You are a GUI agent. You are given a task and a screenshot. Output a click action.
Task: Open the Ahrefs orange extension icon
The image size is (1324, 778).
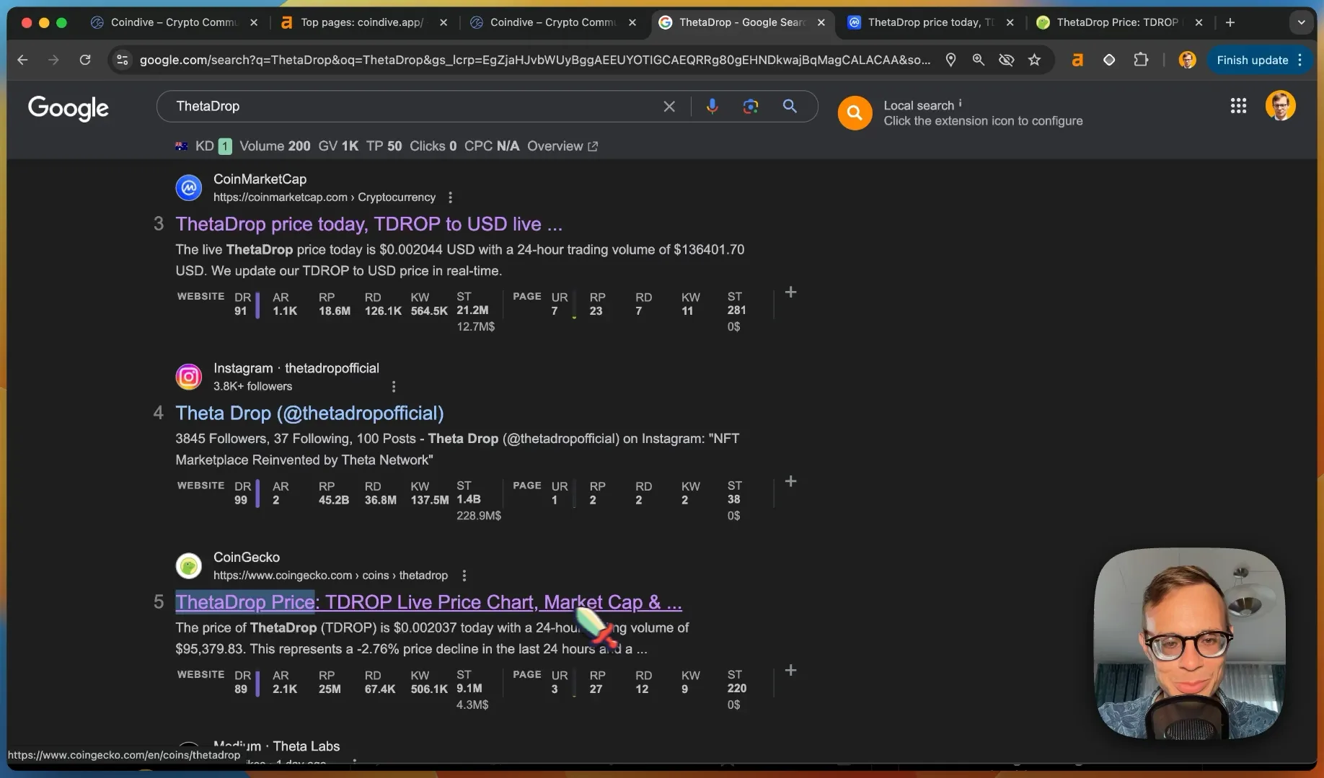(1077, 60)
